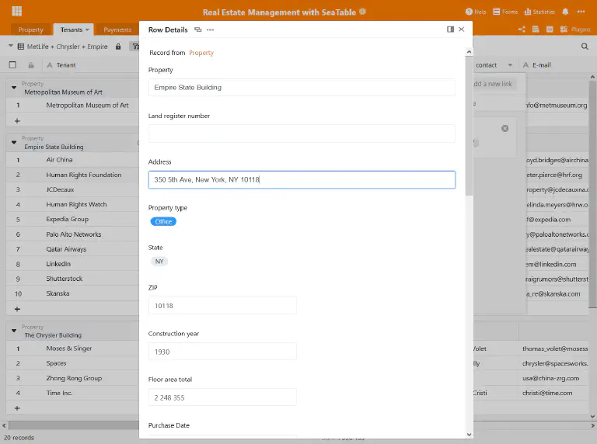This screenshot has height=444, width=597.
Task: Click the dialog scrollbar down arrow
Action: [x=469, y=434]
